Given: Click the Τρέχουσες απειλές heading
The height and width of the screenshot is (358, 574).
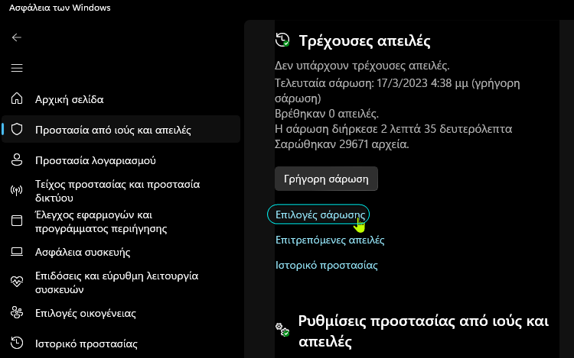Looking at the screenshot, I should 364,40.
